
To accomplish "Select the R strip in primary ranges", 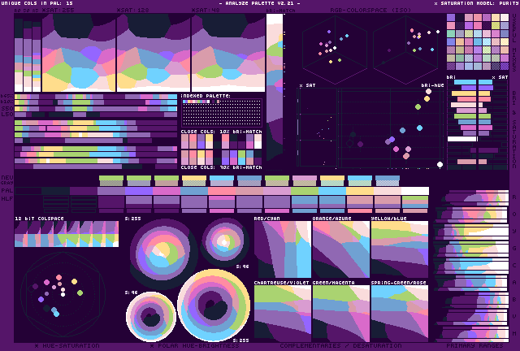I will [471, 197].
